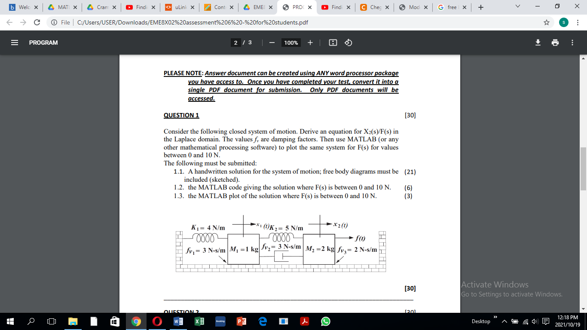
Task: Show hidden system tray icons
Action: click(504, 321)
